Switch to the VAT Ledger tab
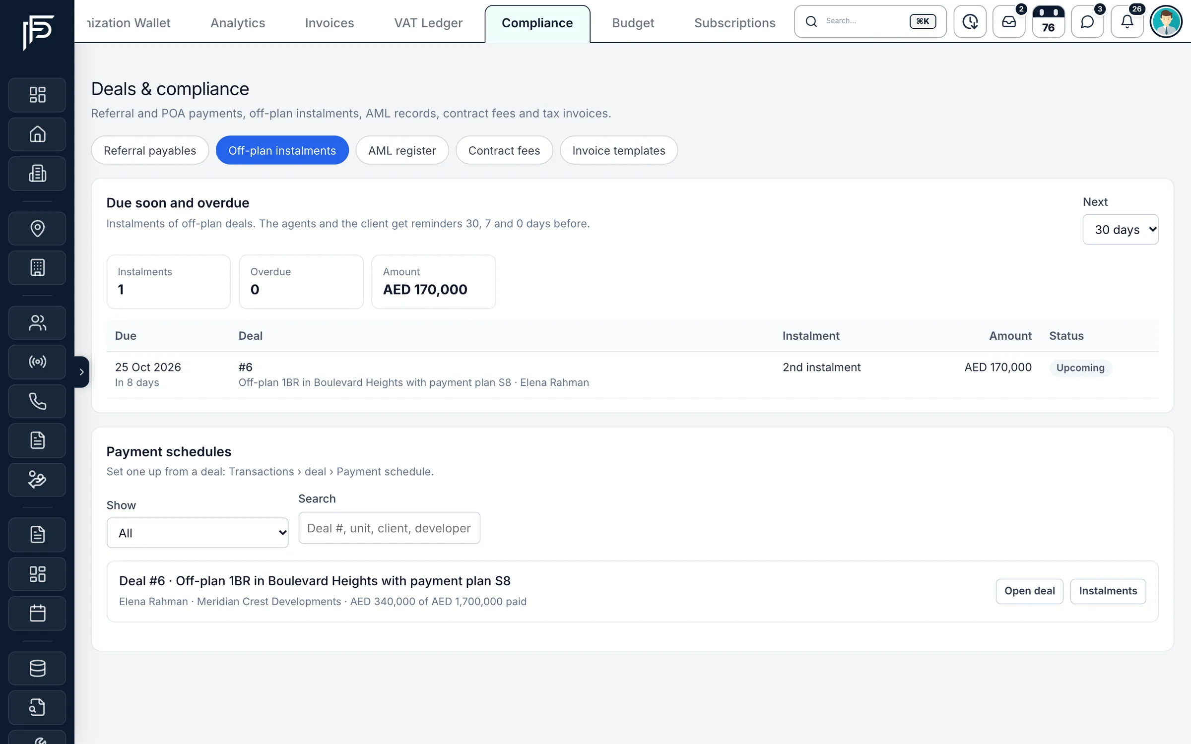The image size is (1191, 744). tap(428, 23)
